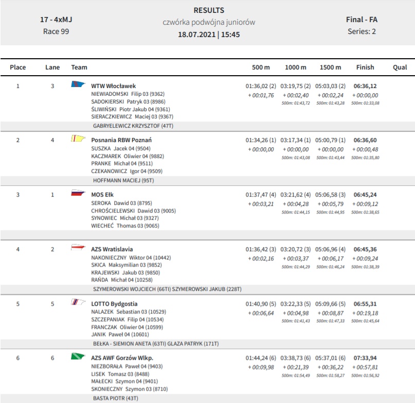Click rower NAKONIECZNY Wiktor 04 (10442)
Viewport: 415px width, 403px height.
point(131,258)
